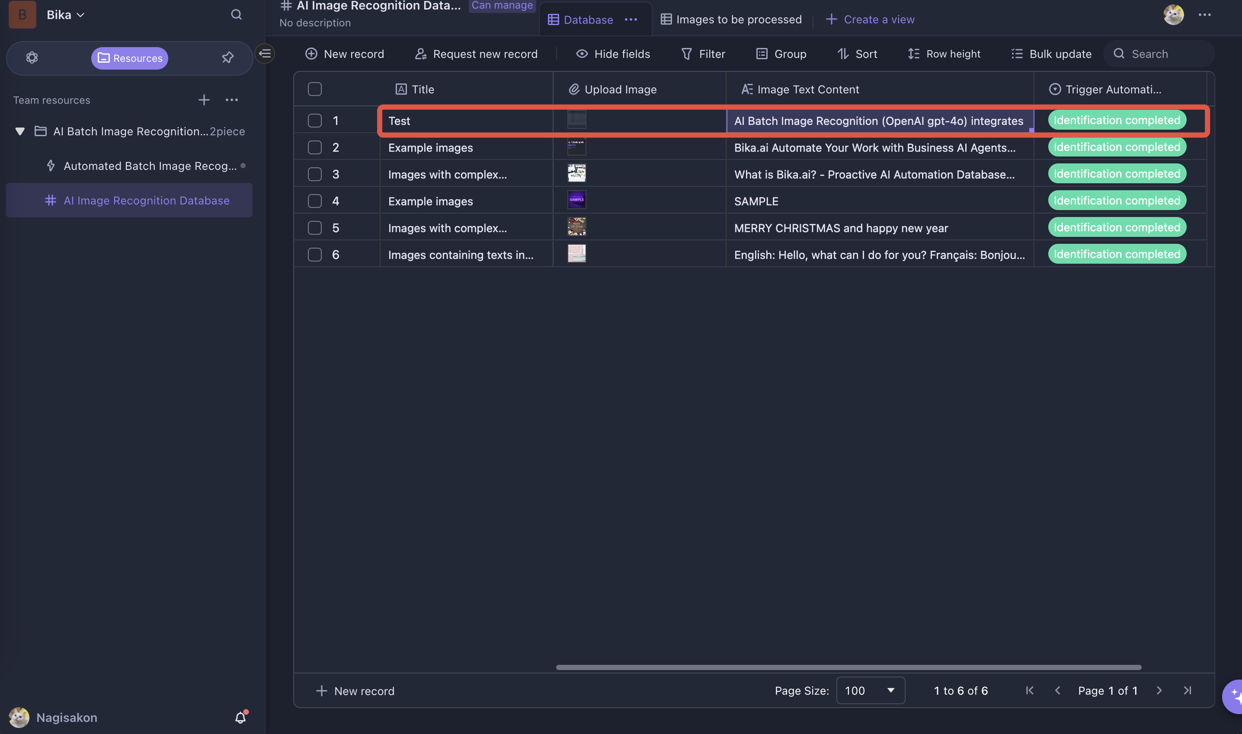
Task: Open the settings gear icon in sidebar
Action: click(x=32, y=57)
